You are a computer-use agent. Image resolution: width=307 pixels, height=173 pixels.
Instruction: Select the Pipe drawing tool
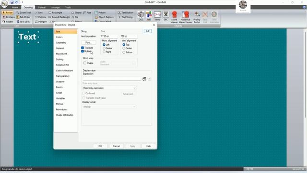coord(87,12)
